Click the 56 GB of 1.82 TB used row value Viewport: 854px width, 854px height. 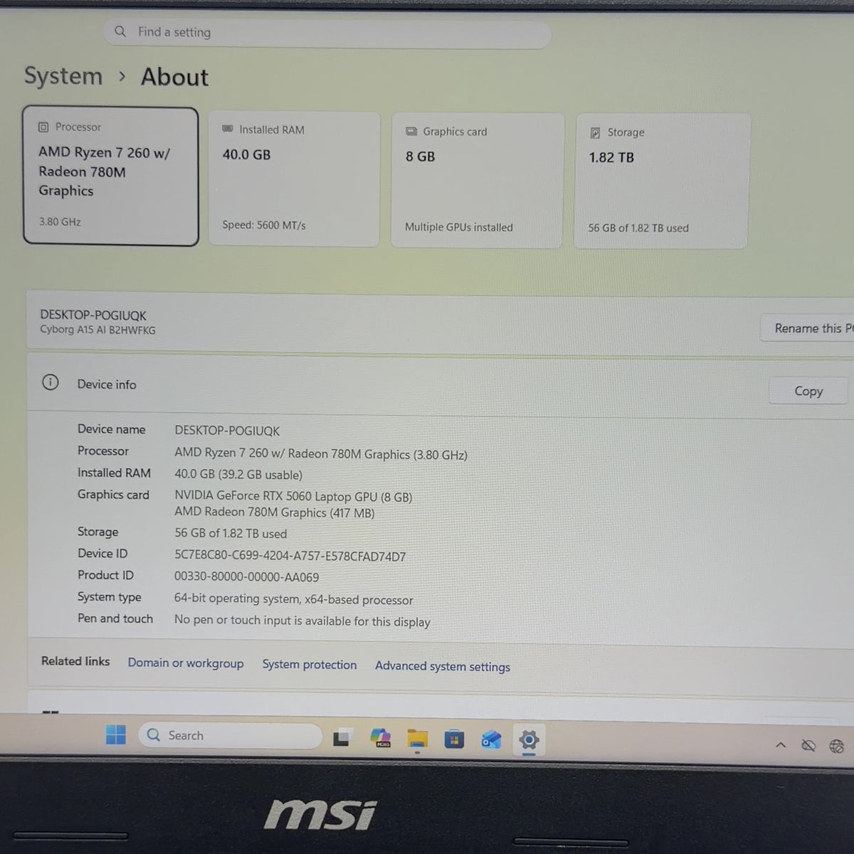[231, 533]
